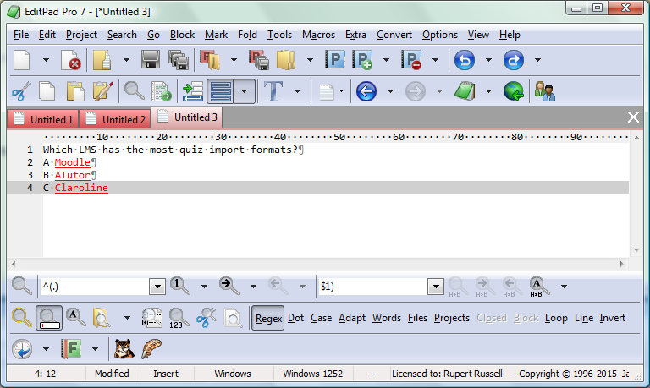Toggle the Word Wrap toolbar button
The height and width of the screenshot is (388, 650).
[x=220, y=91]
